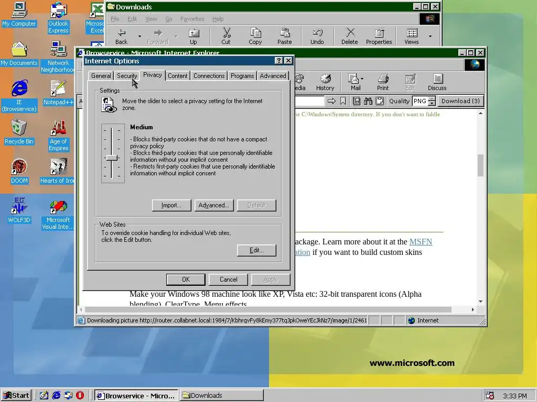The image size is (537, 402).
Task: Select the Outlook Express desktop icon
Action: click(58, 18)
